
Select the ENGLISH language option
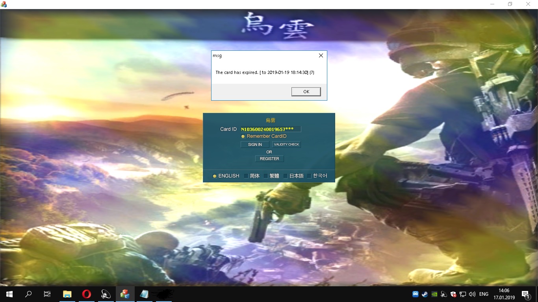click(x=215, y=176)
